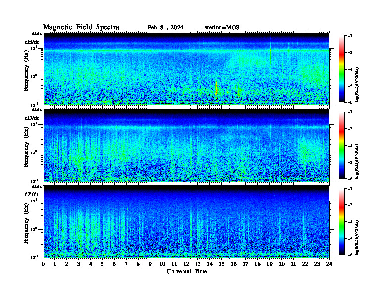Click hour '0' on the Universal Time axis
This screenshot has width=392, height=303.
point(43,264)
